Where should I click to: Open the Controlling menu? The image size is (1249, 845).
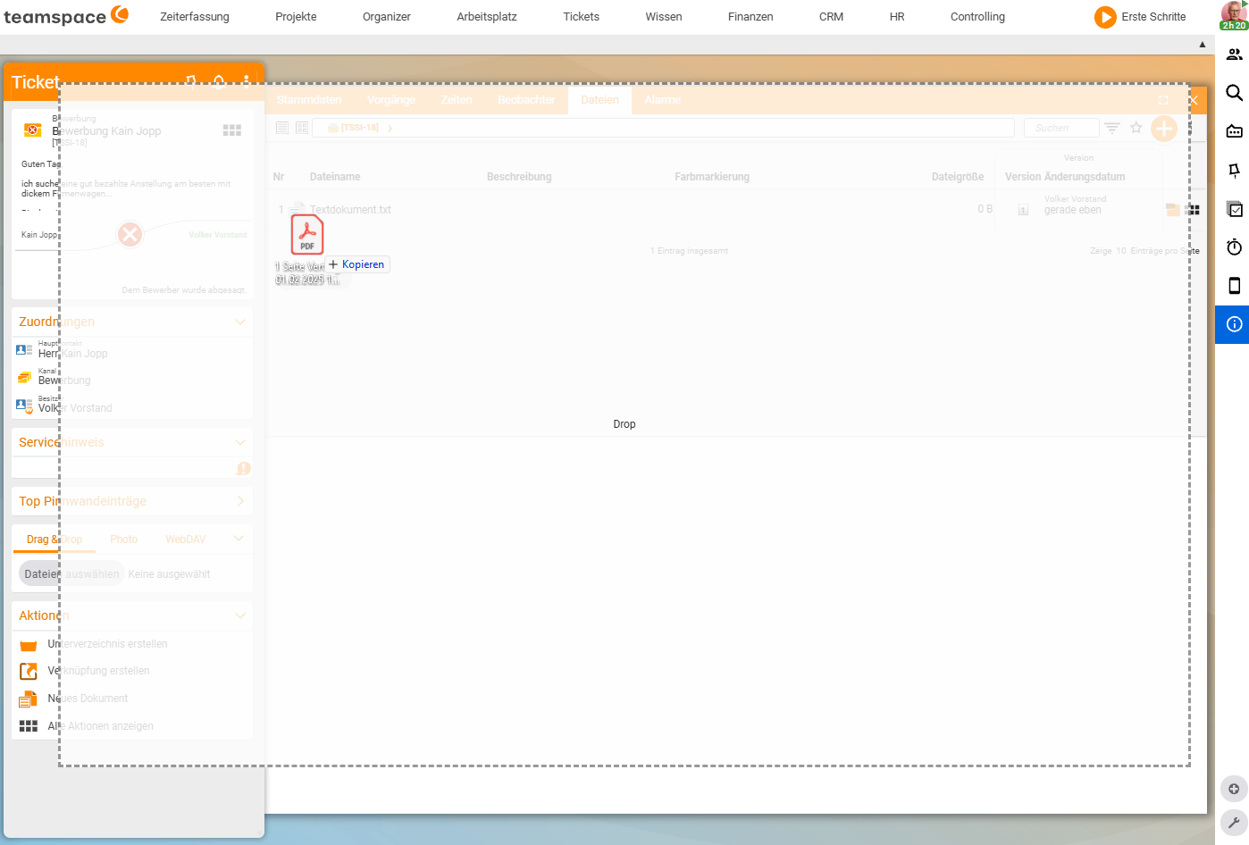977,16
